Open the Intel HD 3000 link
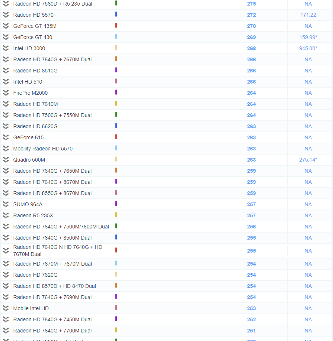 click(29, 48)
